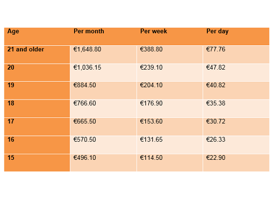273x209 pixels.
Task: Select the Per day header cell
Action: pos(236,36)
